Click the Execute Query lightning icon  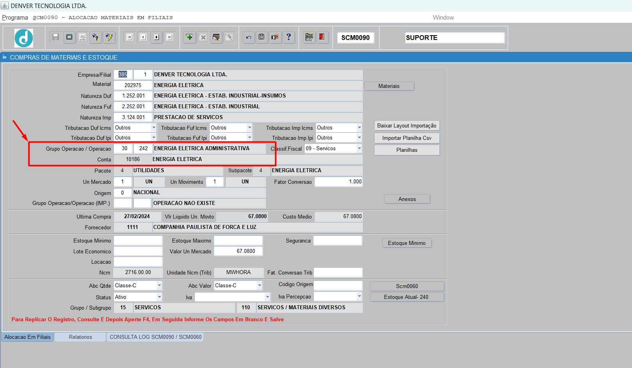(x=109, y=37)
